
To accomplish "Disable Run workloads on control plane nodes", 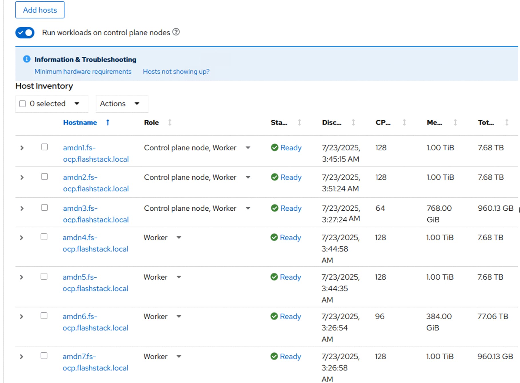I will click(25, 33).
